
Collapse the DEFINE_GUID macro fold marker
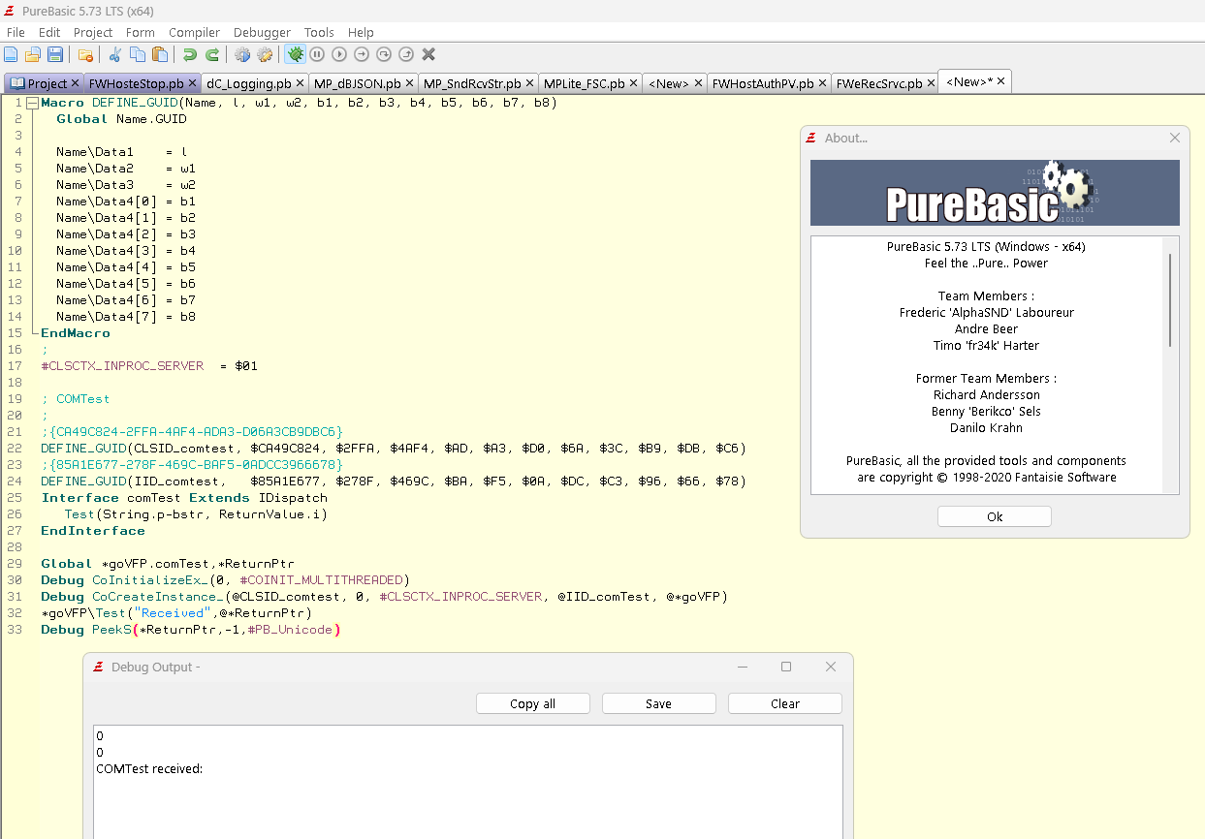(32, 103)
